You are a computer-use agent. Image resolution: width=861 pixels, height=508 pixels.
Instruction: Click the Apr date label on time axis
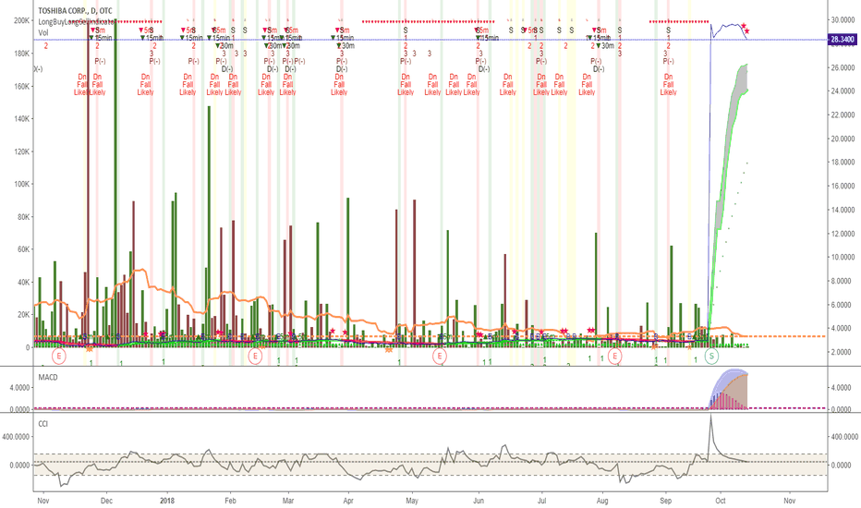(347, 501)
